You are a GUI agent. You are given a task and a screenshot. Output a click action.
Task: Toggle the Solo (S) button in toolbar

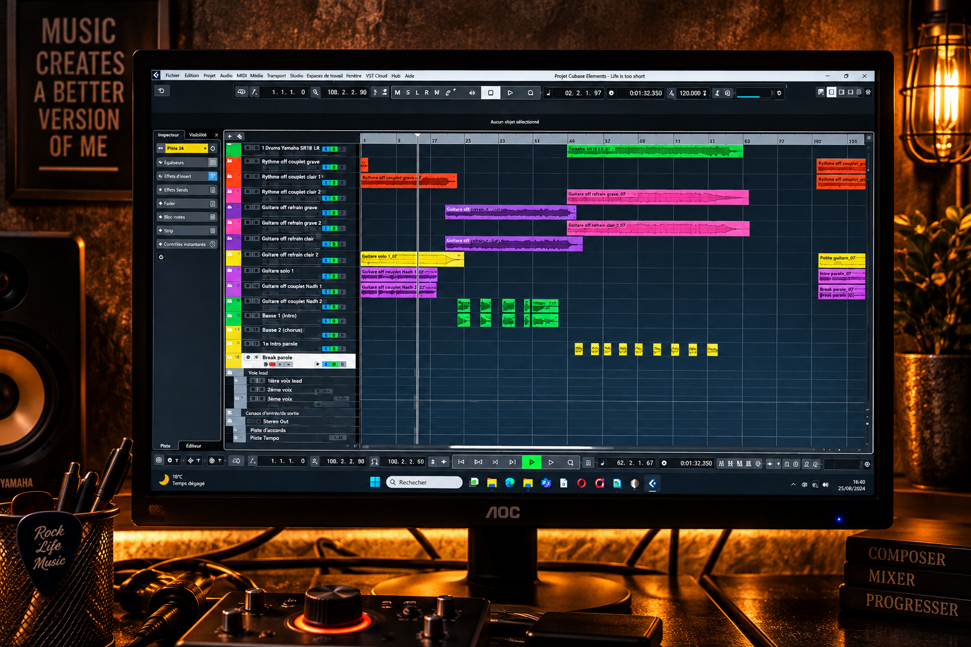(408, 93)
